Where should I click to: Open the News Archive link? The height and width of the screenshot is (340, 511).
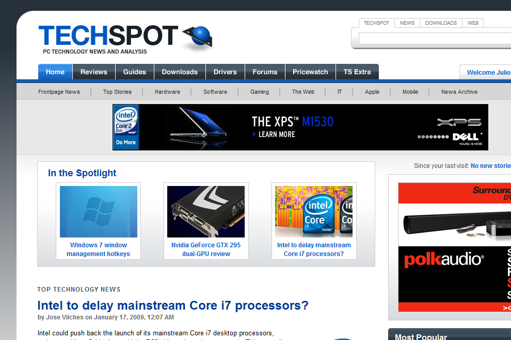(459, 92)
